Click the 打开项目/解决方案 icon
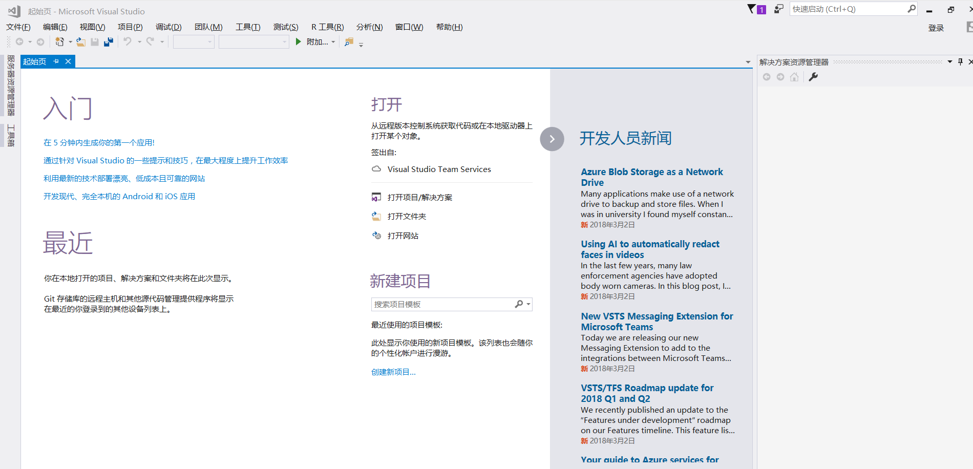Viewport: 973px width, 469px height. [x=376, y=197]
